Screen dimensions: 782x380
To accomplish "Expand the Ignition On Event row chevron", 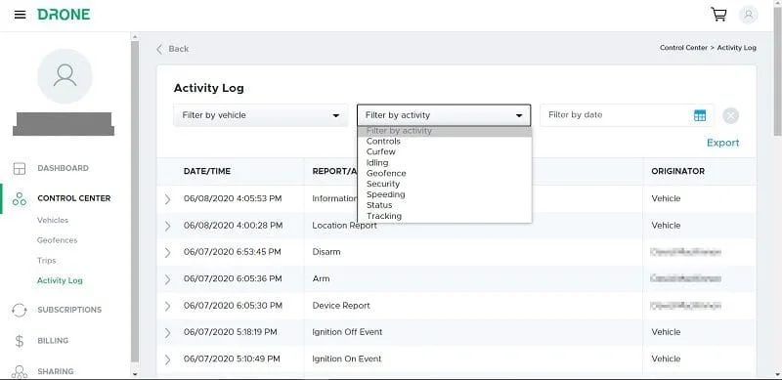I will pyautogui.click(x=167, y=359).
